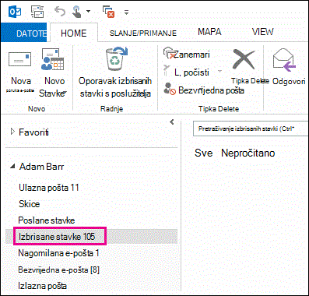Open the MAPA ribbon tab

coord(209,32)
